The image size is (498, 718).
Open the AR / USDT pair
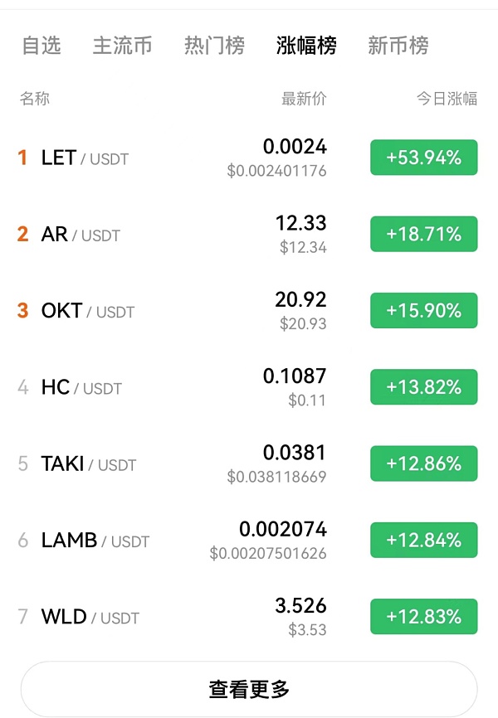click(x=81, y=235)
